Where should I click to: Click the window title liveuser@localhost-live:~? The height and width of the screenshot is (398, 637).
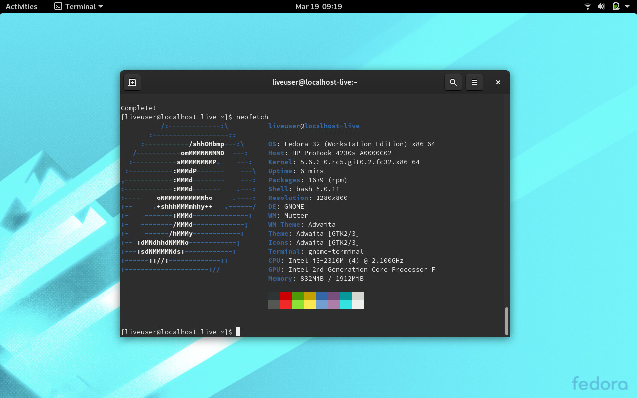pos(315,82)
